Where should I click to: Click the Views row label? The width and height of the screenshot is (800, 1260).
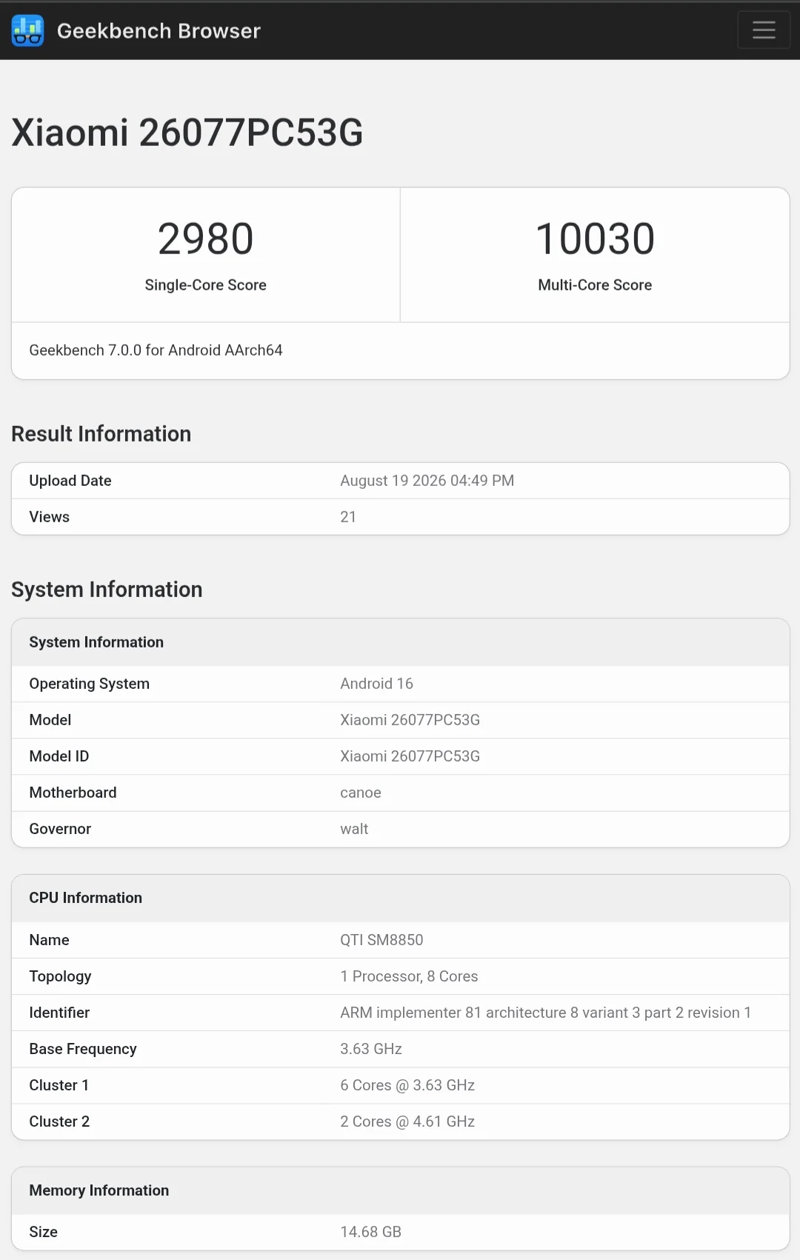pyautogui.click(x=50, y=517)
